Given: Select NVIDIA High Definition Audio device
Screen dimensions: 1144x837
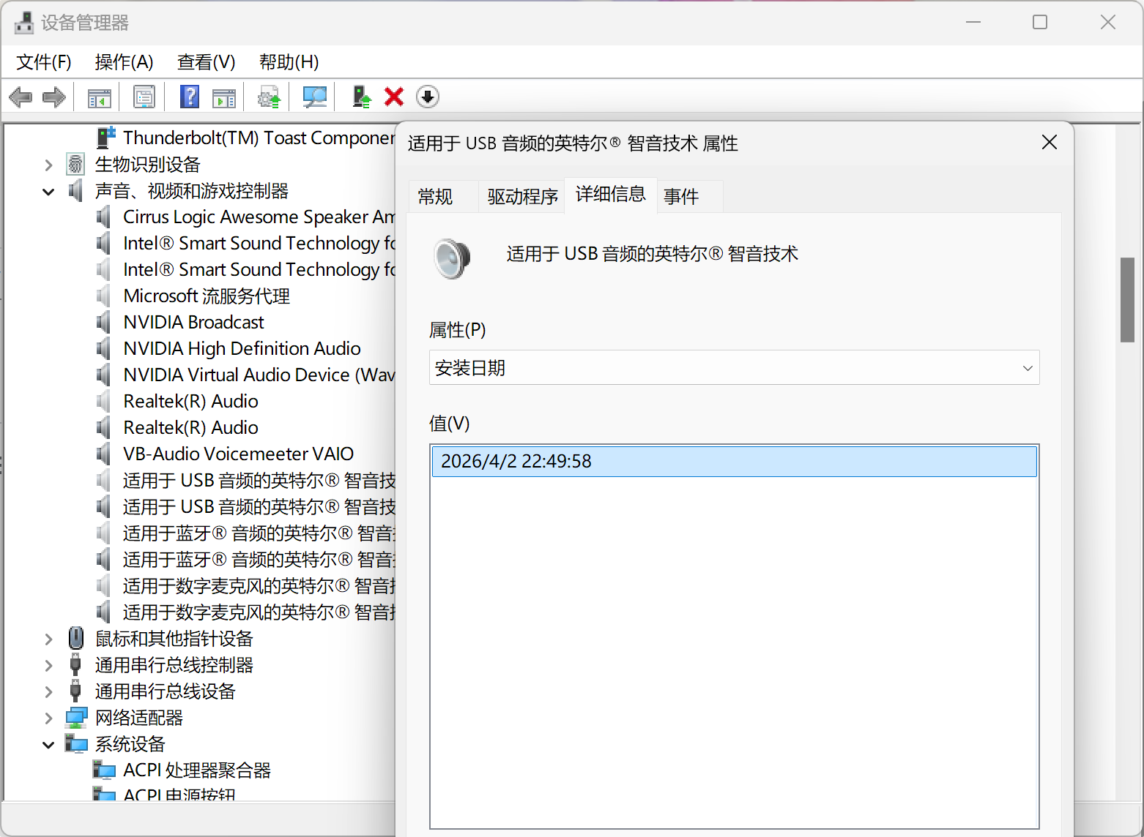Looking at the screenshot, I should click(242, 348).
